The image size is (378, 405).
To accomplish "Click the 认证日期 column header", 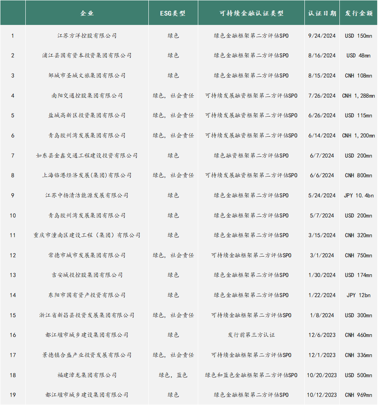I will pos(322,13).
